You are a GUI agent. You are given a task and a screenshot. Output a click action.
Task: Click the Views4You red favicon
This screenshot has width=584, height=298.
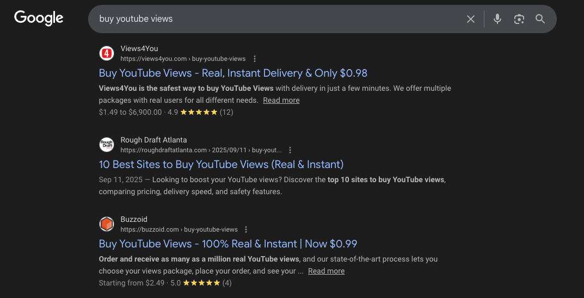107,53
